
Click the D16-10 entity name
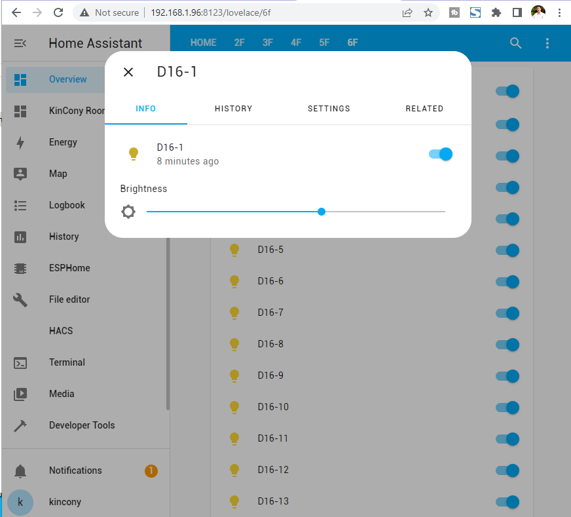[273, 407]
